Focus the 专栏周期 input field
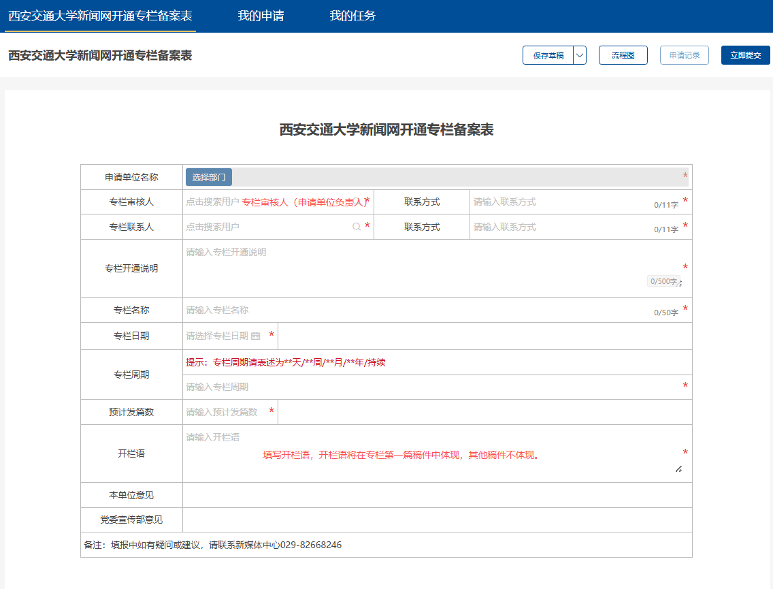Screen dimensions: 773x589 pos(429,387)
